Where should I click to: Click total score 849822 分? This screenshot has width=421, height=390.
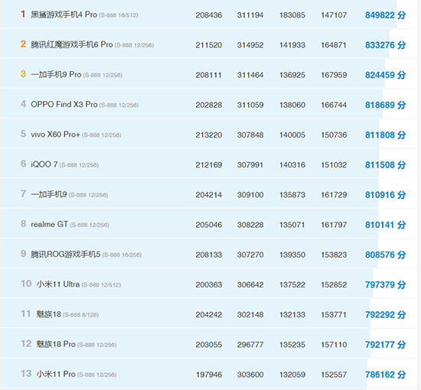click(385, 15)
